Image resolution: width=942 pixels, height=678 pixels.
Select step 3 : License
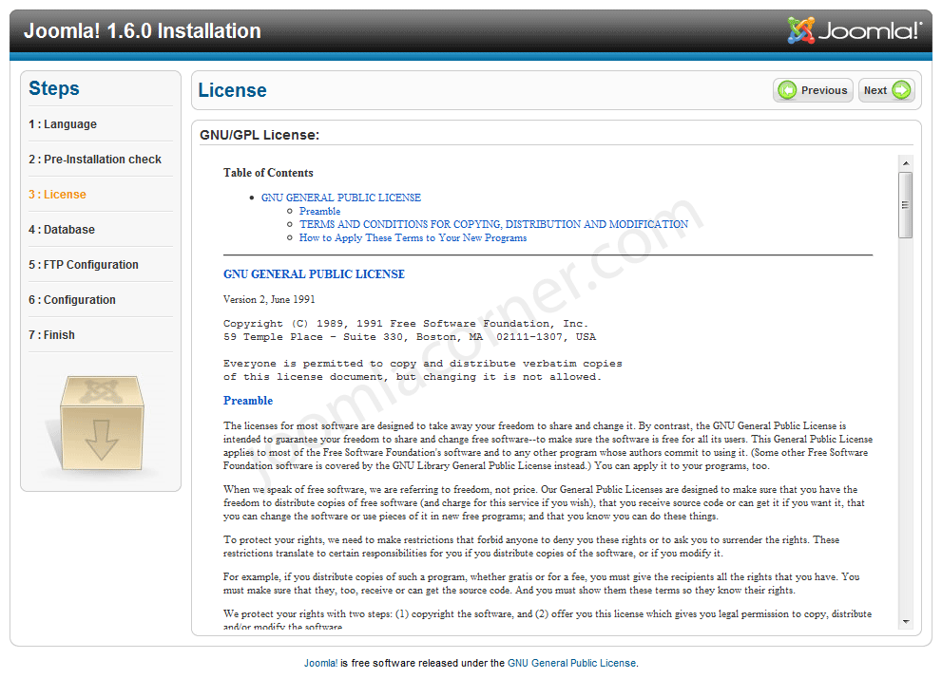pyautogui.click(x=57, y=195)
